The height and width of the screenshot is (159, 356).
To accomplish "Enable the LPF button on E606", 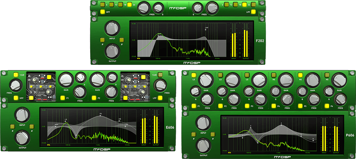I will [x=160, y=98].
